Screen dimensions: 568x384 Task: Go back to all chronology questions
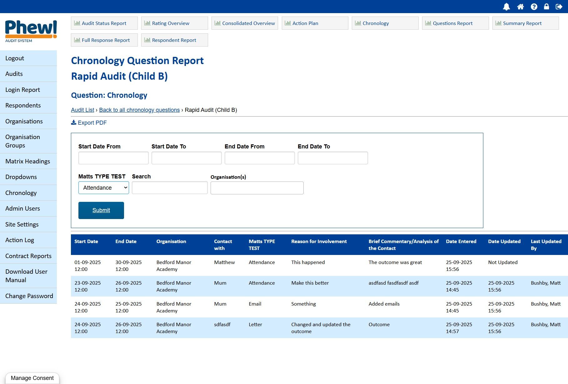tap(139, 110)
